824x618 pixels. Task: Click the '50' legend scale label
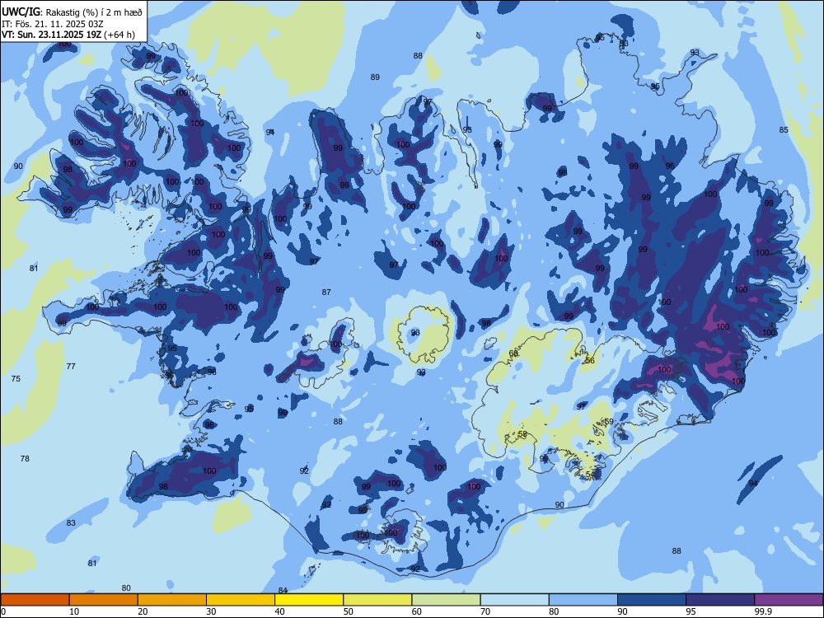click(348, 611)
